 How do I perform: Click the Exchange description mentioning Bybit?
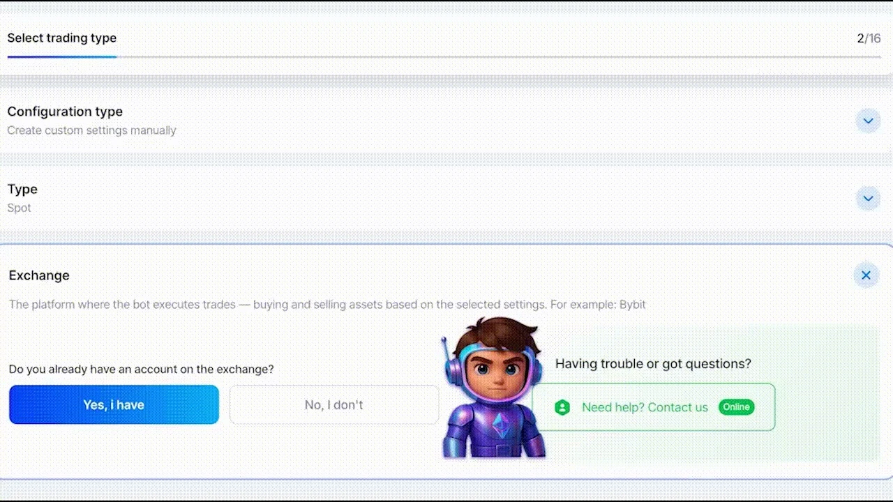coord(327,304)
